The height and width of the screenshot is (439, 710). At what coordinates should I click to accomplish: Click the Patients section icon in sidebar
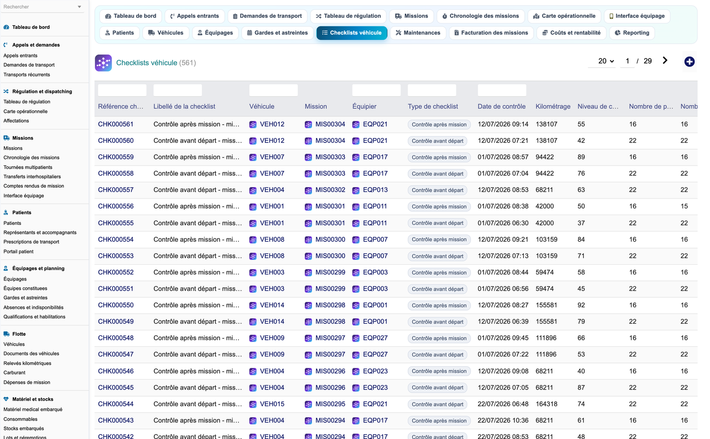[x=6, y=213]
